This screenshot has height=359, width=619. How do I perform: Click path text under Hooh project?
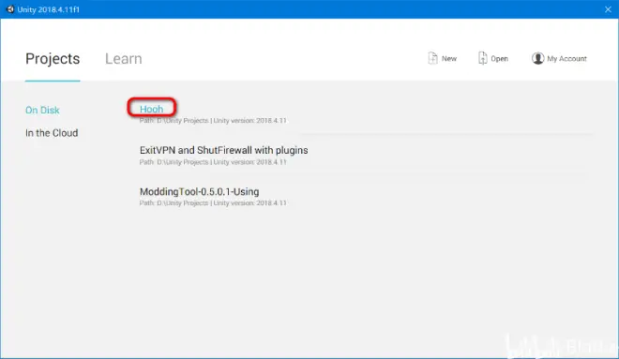pyautogui.click(x=213, y=121)
